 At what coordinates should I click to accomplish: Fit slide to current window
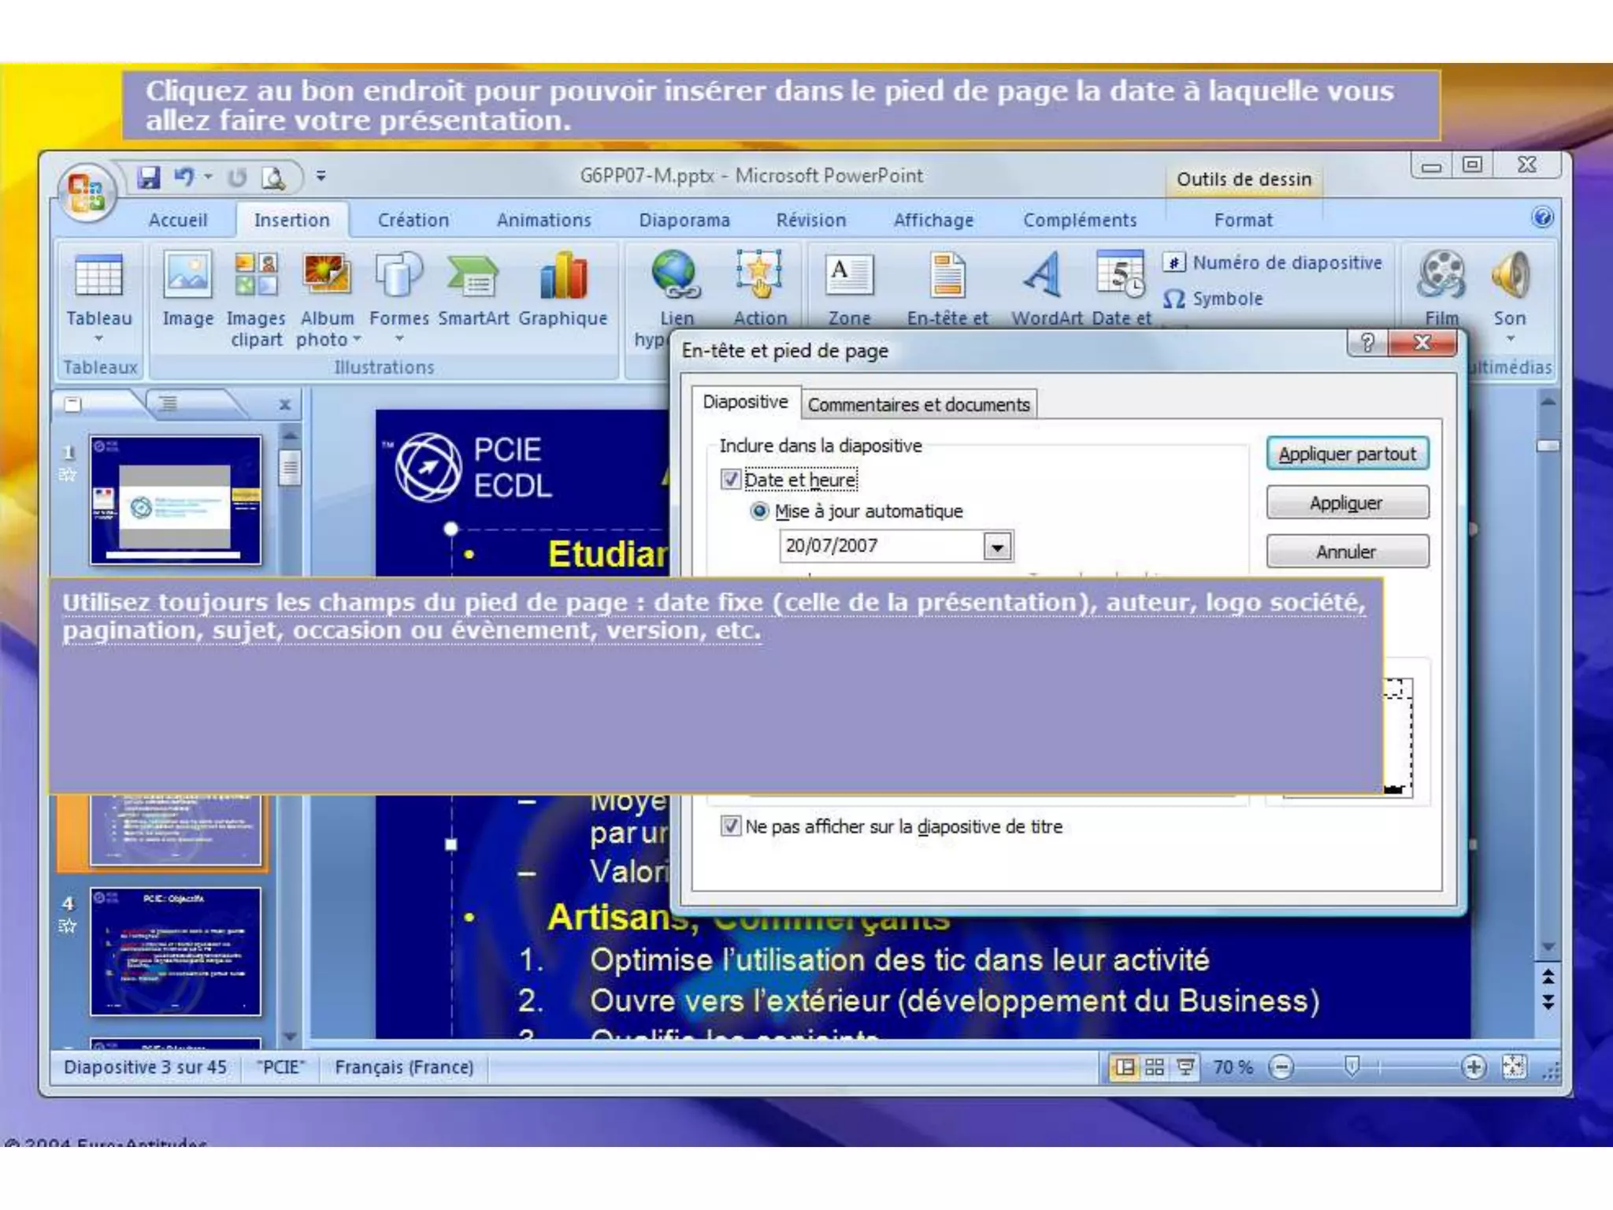(x=1514, y=1067)
